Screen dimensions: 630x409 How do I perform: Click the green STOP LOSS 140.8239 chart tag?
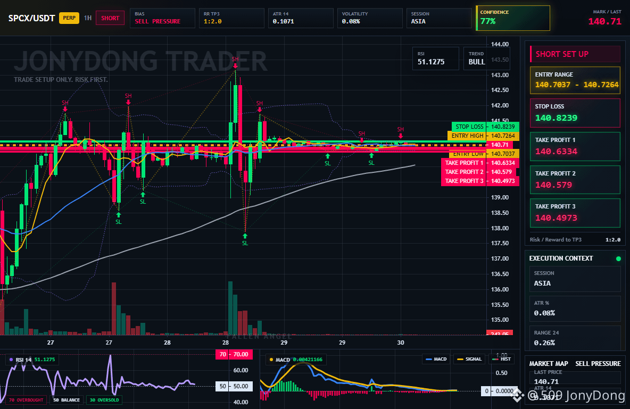pos(485,127)
